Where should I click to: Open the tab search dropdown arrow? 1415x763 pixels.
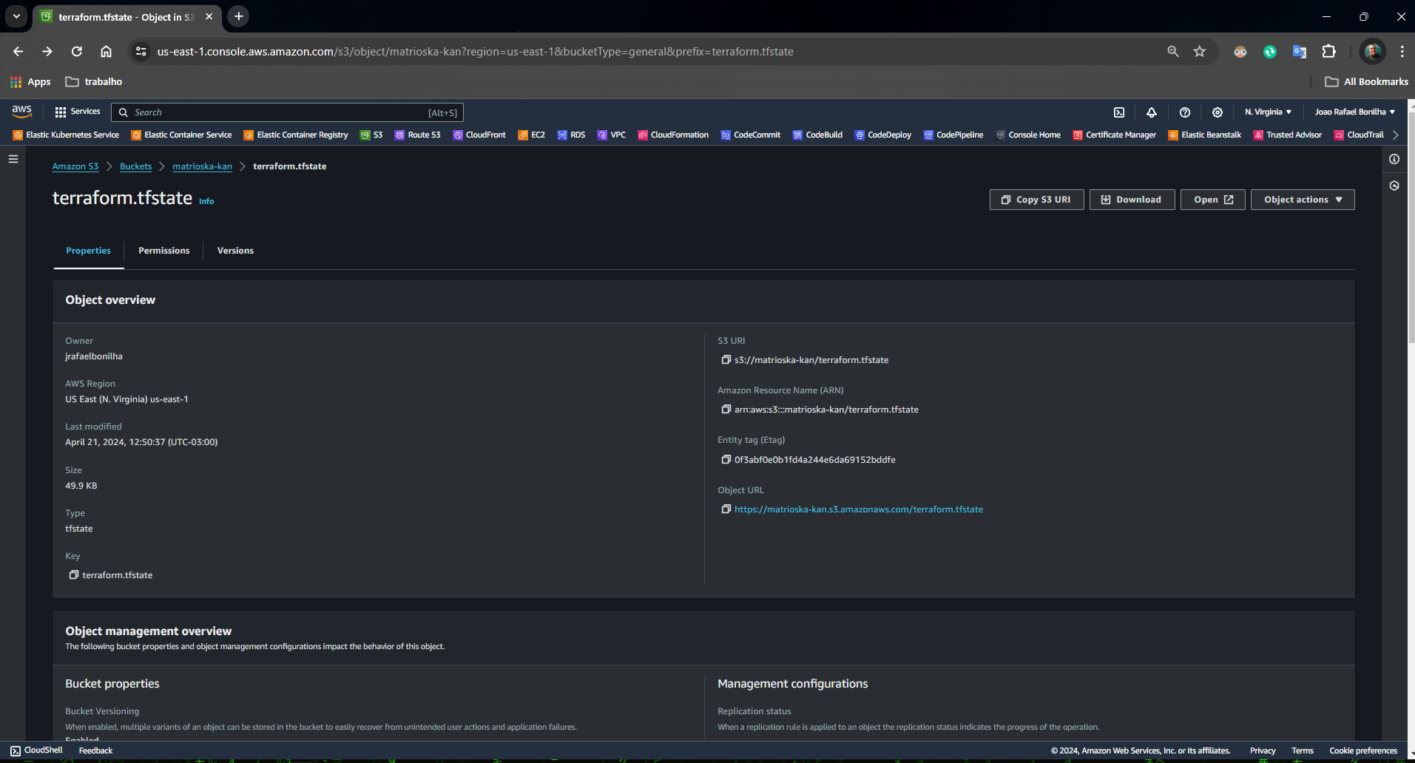pos(16,16)
